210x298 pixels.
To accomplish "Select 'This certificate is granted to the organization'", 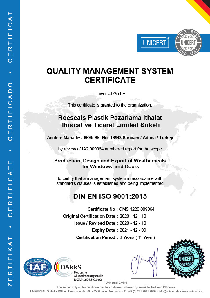I will point(110,105).
